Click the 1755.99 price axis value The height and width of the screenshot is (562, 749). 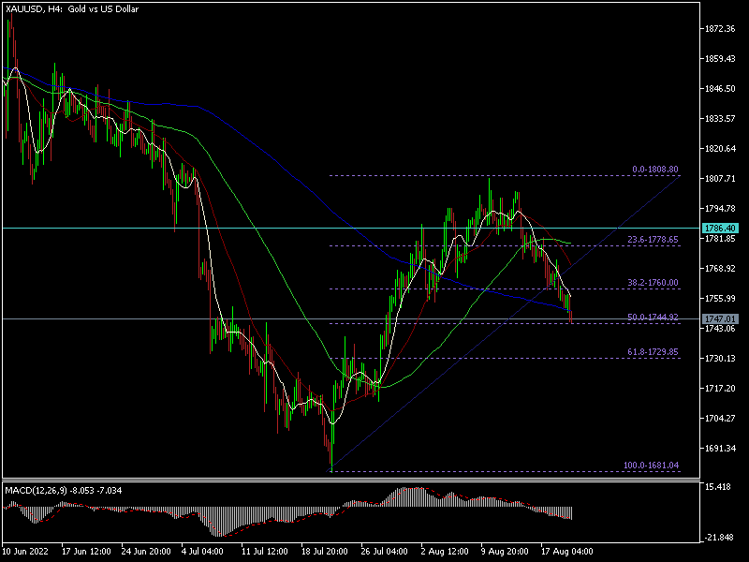(720, 298)
